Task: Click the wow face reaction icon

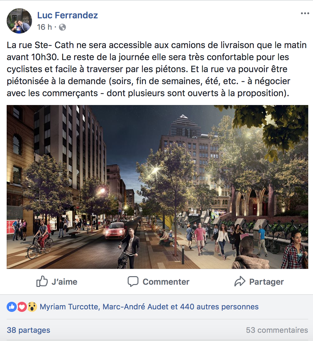Action: [32, 307]
